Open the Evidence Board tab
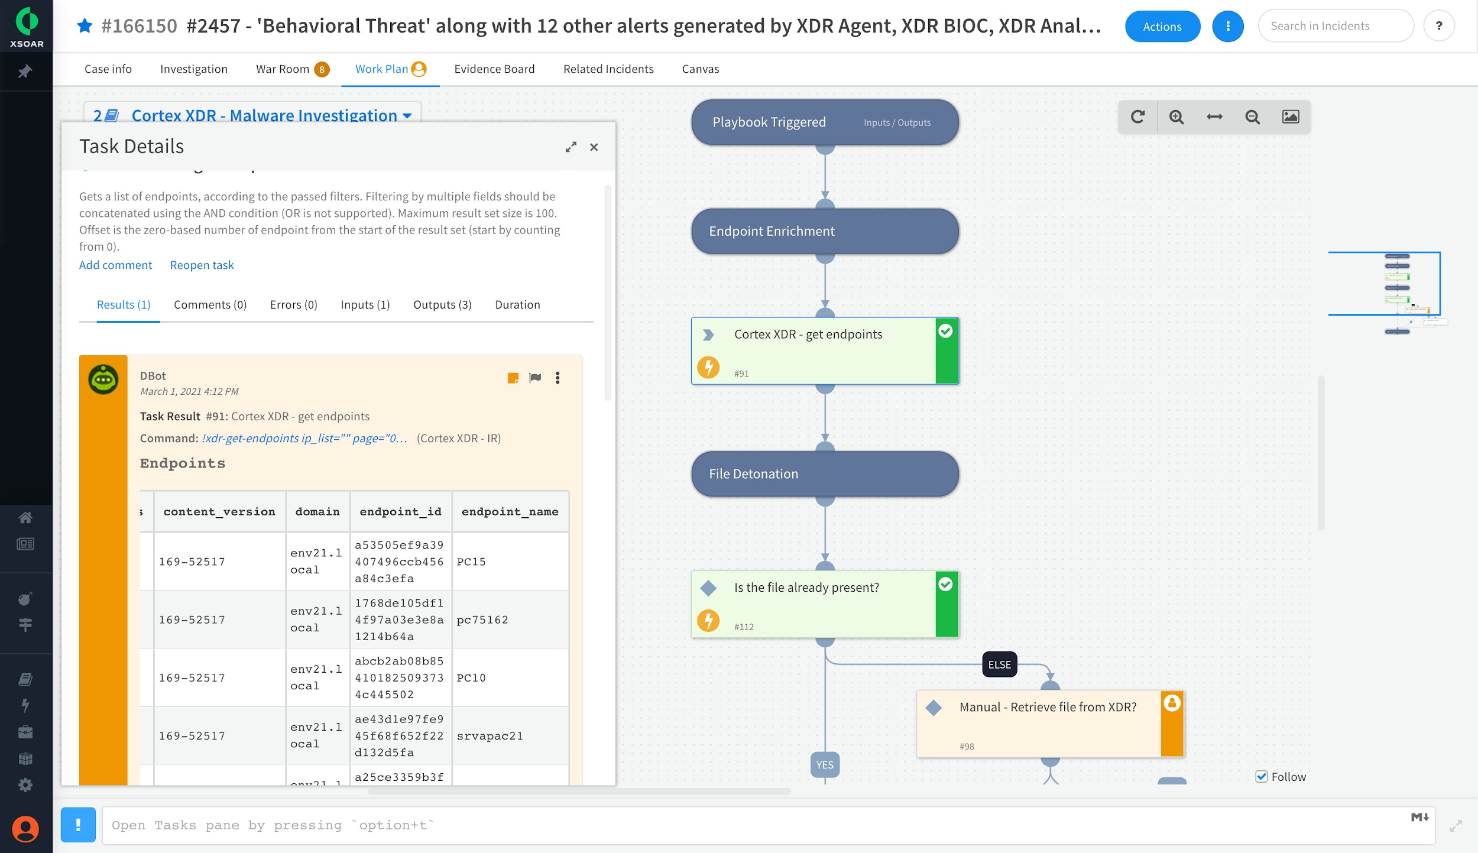Screen dimensions: 1478x853 (x=494, y=69)
